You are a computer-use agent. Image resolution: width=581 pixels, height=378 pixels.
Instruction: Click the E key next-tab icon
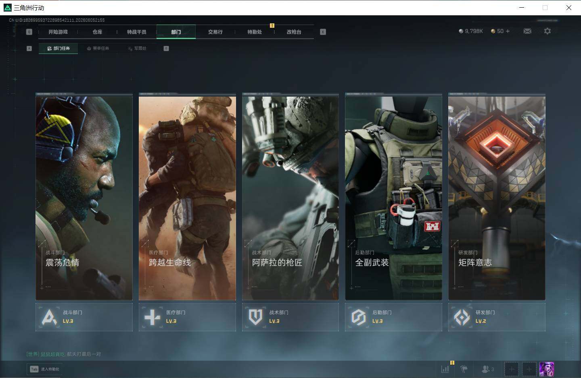323,32
